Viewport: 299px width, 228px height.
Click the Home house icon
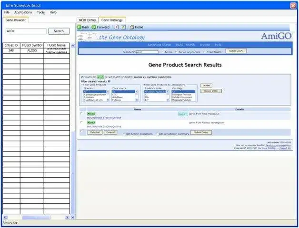point(132,27)
